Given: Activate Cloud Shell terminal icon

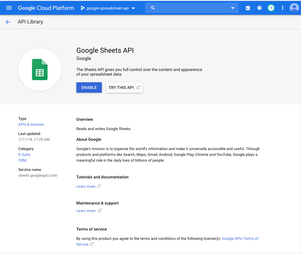Looking at the screenshot, I should (248, 8).
